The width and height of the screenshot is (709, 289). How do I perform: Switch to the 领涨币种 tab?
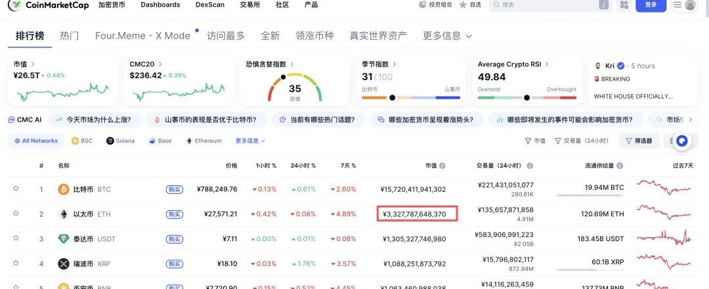pos(314,35)
